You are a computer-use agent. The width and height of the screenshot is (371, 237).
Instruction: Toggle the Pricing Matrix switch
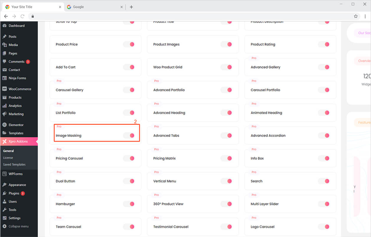tap(226, 158)
